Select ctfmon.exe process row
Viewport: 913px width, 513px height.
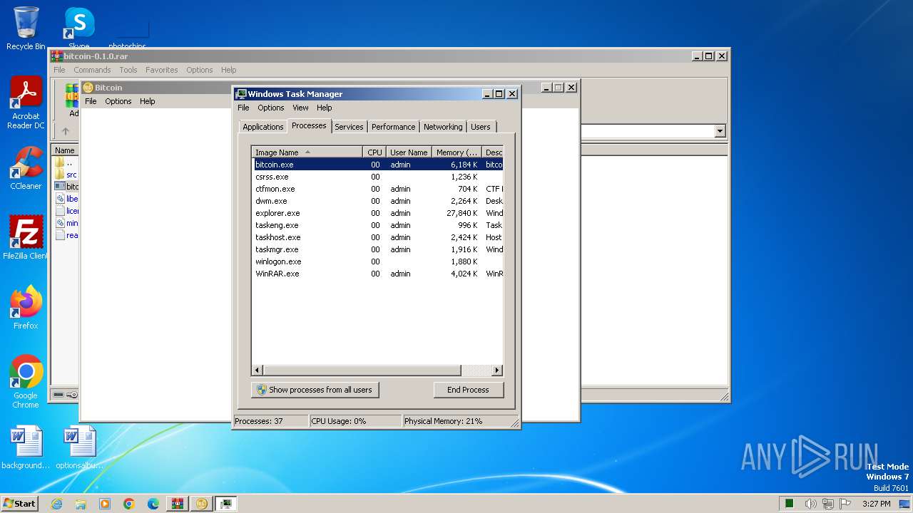(378, 189)
